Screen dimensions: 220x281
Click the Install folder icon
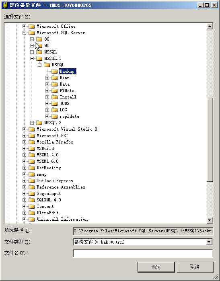(55, 97)
